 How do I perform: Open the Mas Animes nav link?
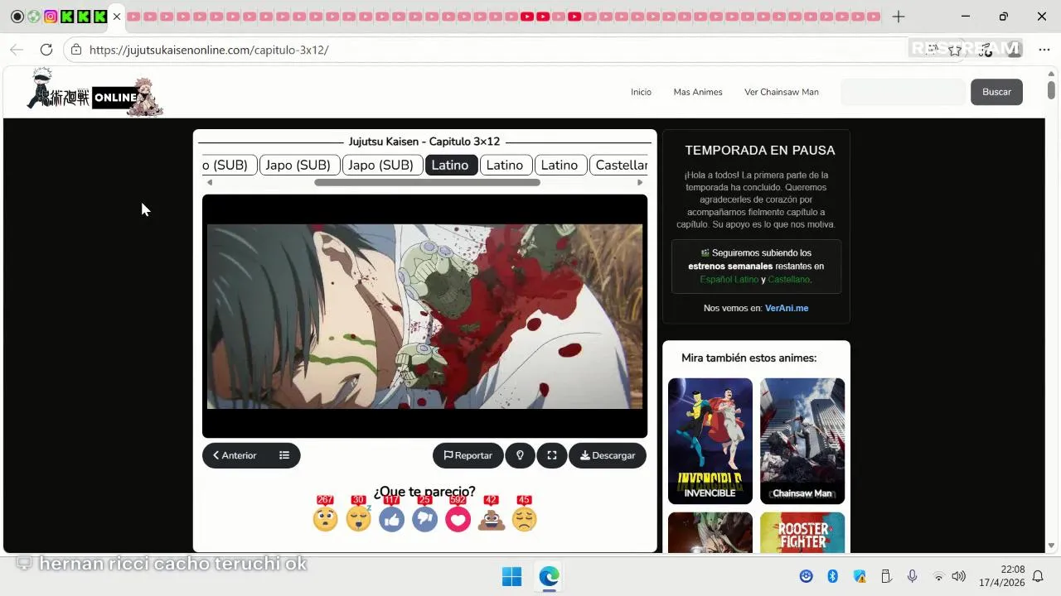coord(698,92)
